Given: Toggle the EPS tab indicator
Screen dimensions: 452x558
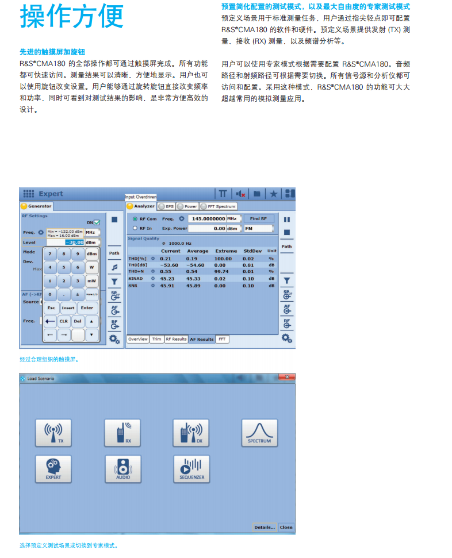Looking at the screenshot, I should pyautogui.click(x=162, y=206).
